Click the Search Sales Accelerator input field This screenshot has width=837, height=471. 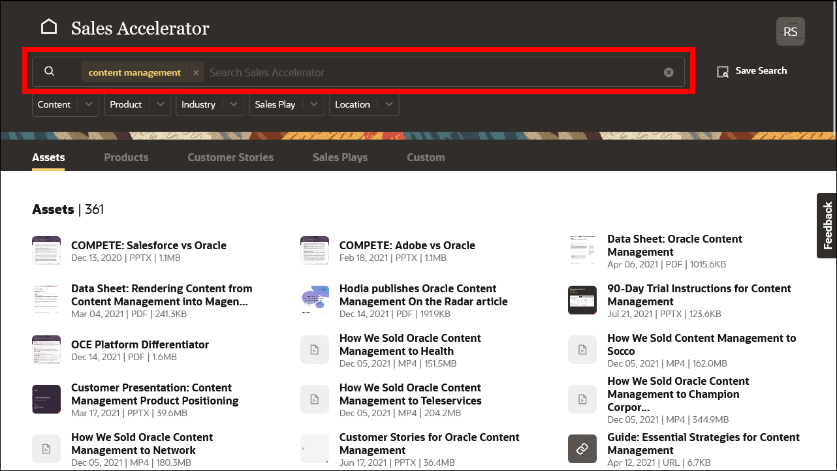[x=392, y=72]
